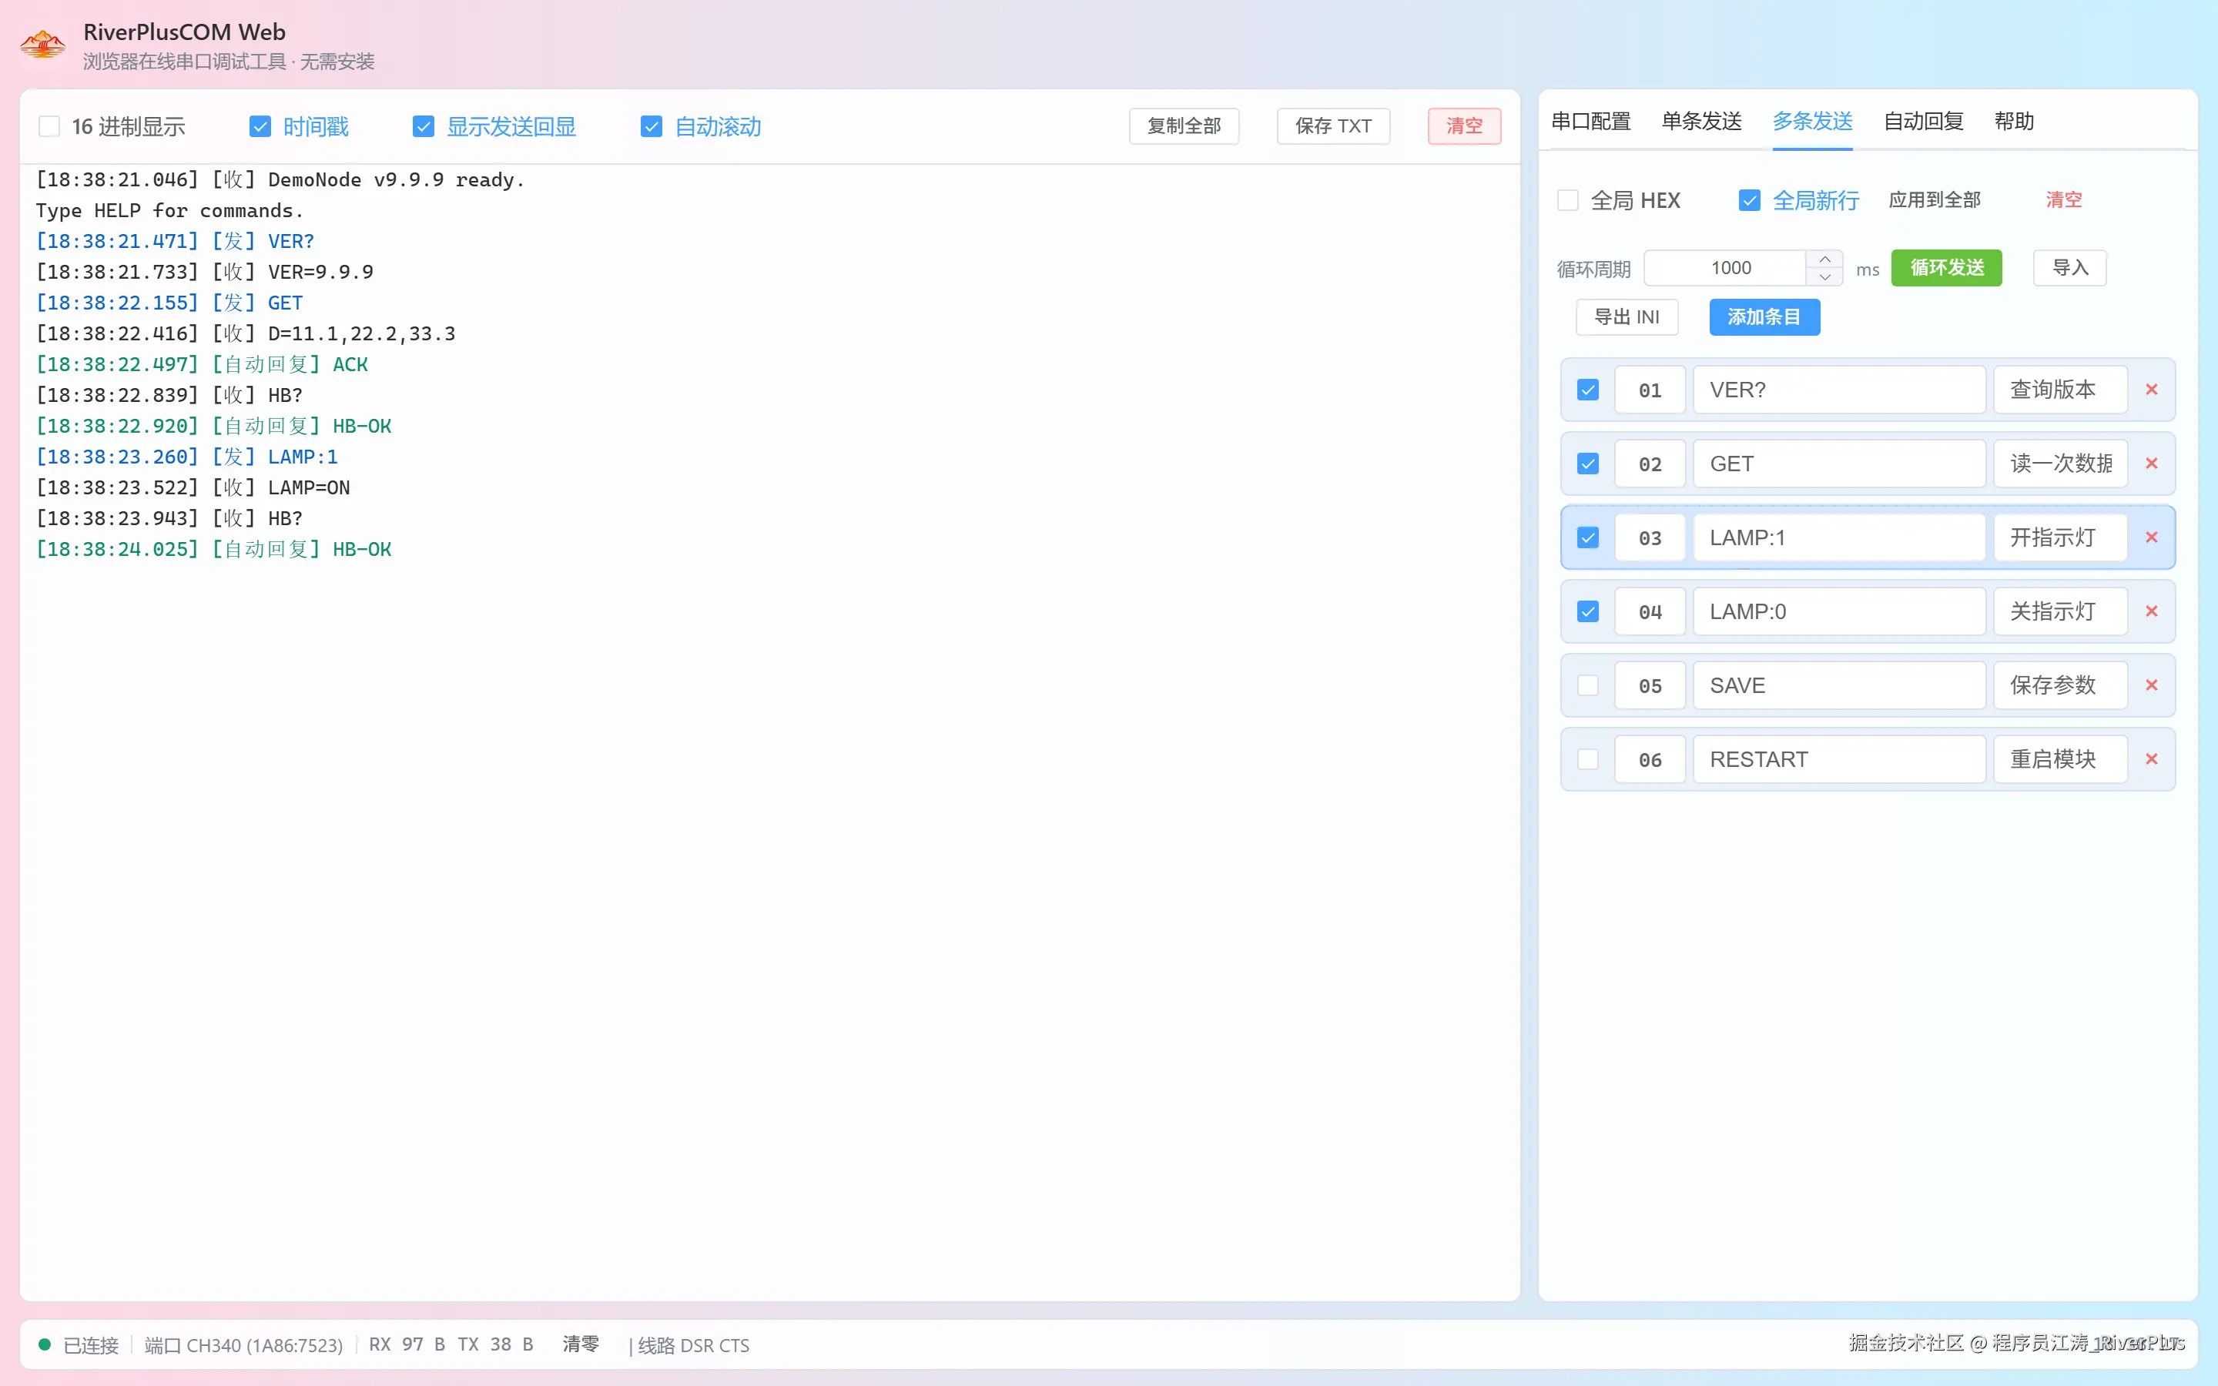Delete the SAVE entry with red X
The image size is (2218, 1386).
2151,685
